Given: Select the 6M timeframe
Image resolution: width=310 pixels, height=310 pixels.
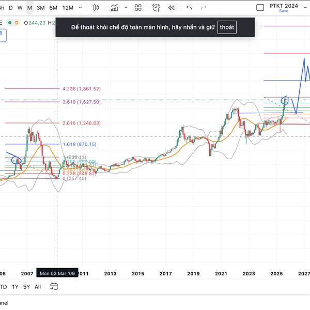Looking at the screenshot, I should tap(53, 8).
